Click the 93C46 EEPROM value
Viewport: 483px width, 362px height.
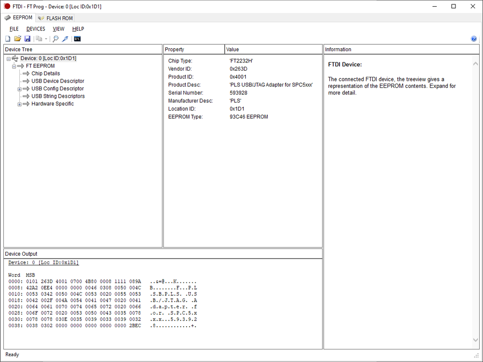coord(249,117)
